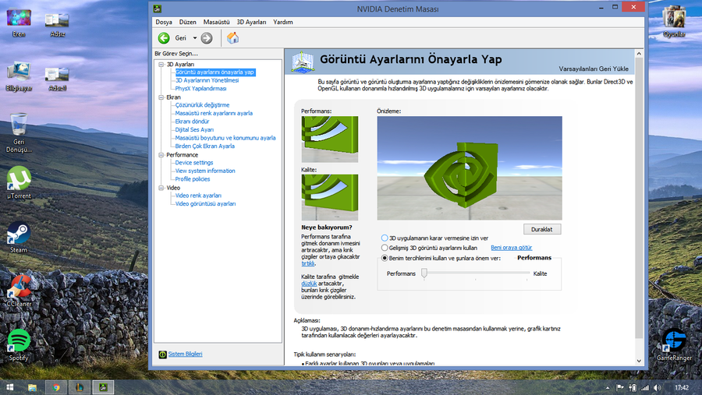Select 'Benim tercihlerimi kullan' radio button
The width and height of the screenshot is (702, 395).
click(385, 258)
